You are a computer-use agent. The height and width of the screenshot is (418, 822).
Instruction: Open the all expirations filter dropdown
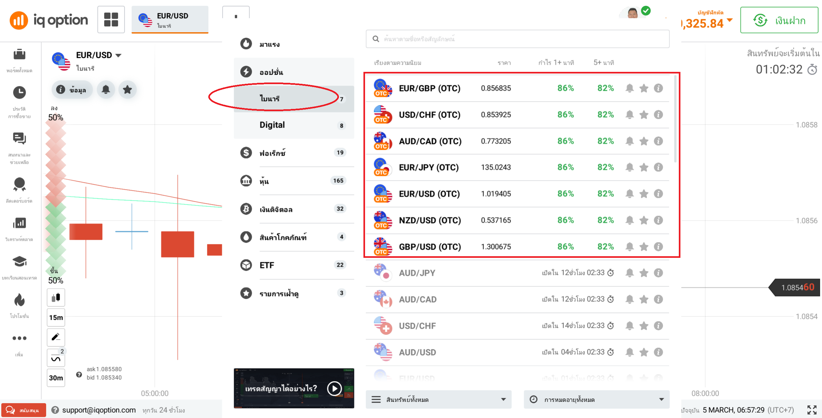tap(597, 400)
